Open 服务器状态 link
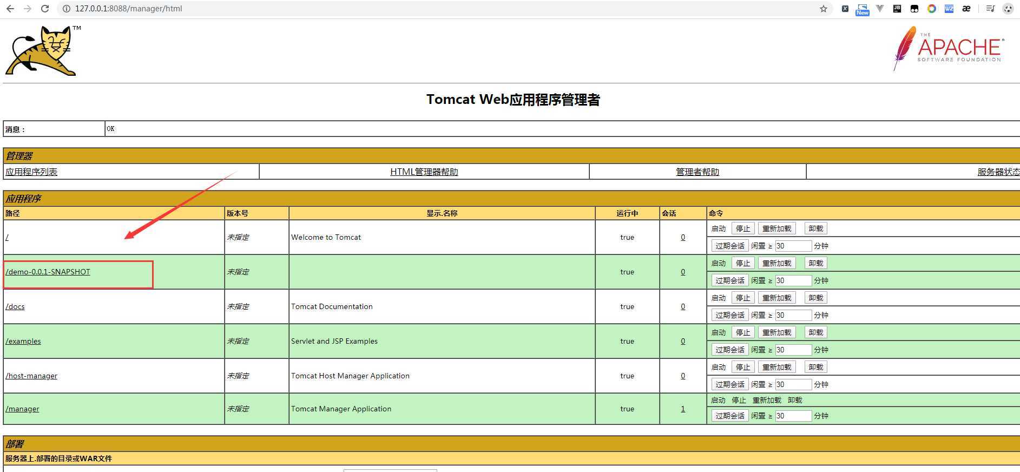The width and height of the screenshot is (1020, 472). pos(998,172)
